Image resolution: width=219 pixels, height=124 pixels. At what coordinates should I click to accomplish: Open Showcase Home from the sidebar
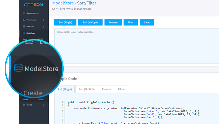32,13
